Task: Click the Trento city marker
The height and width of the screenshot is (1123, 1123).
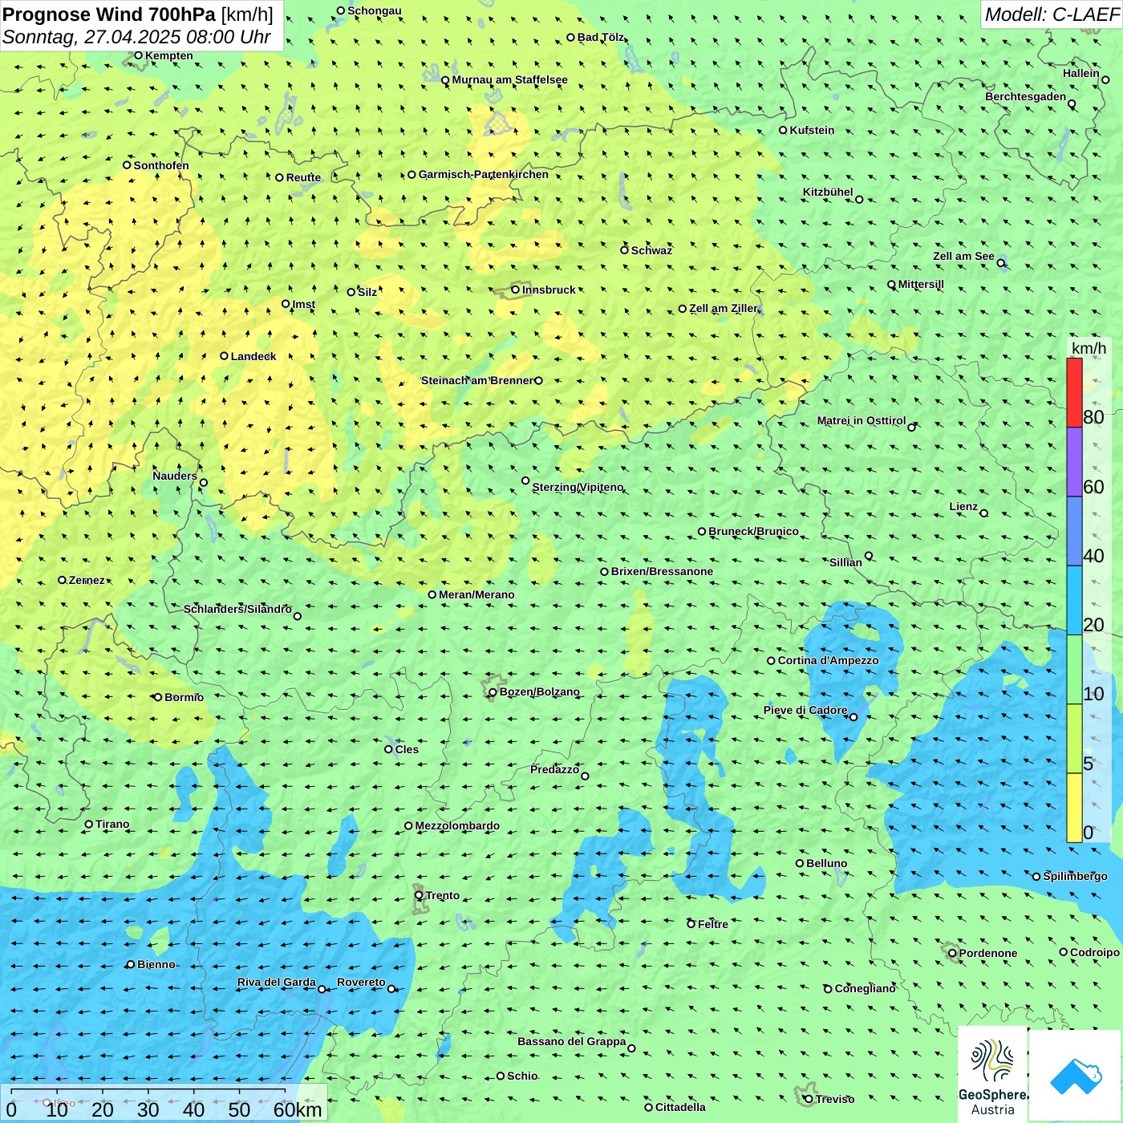Action: [419, 895]
